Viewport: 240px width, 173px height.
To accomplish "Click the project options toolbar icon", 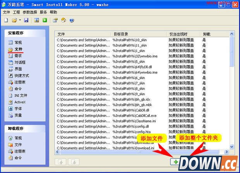I will tap(55, 20).
